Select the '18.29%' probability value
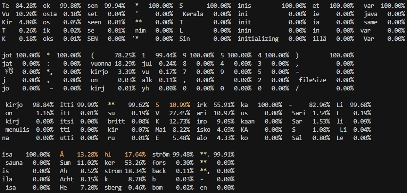The image size is (407, 193). click(125, 63)
